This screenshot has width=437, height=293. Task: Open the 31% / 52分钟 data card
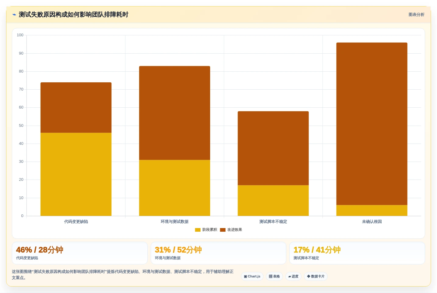coord(218,253)
